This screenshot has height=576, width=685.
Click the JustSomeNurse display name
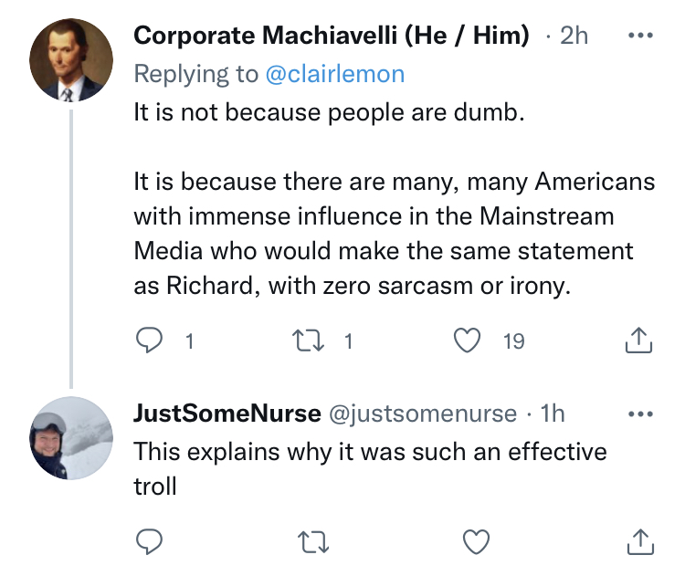tap(227, 414)
